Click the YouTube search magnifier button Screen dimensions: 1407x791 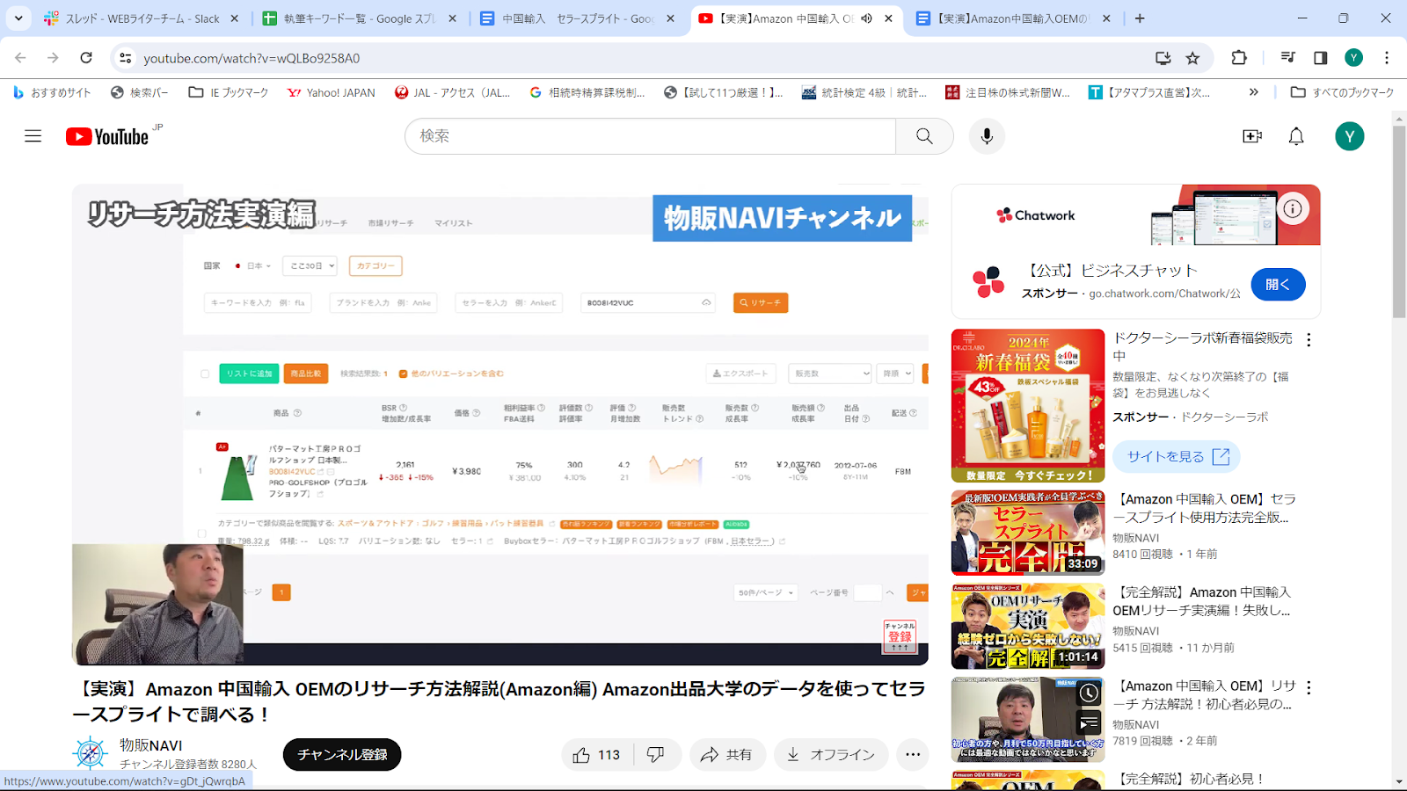[924, 136]
